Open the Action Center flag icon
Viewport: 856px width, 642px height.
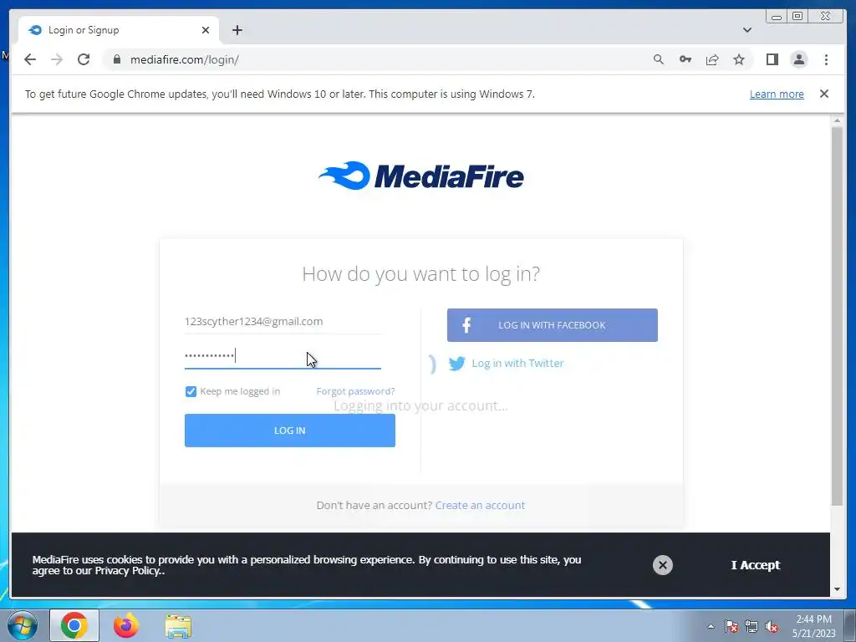click(x=731, y=626)
